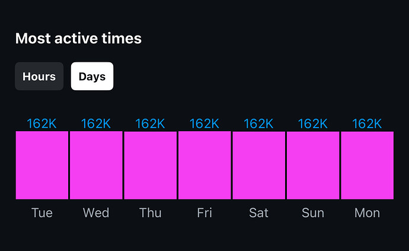Click the 162K value above Fri

click(x=204, y=123)
